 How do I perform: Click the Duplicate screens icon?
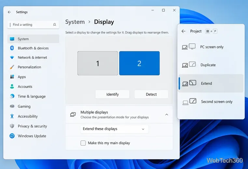point(189,65)
